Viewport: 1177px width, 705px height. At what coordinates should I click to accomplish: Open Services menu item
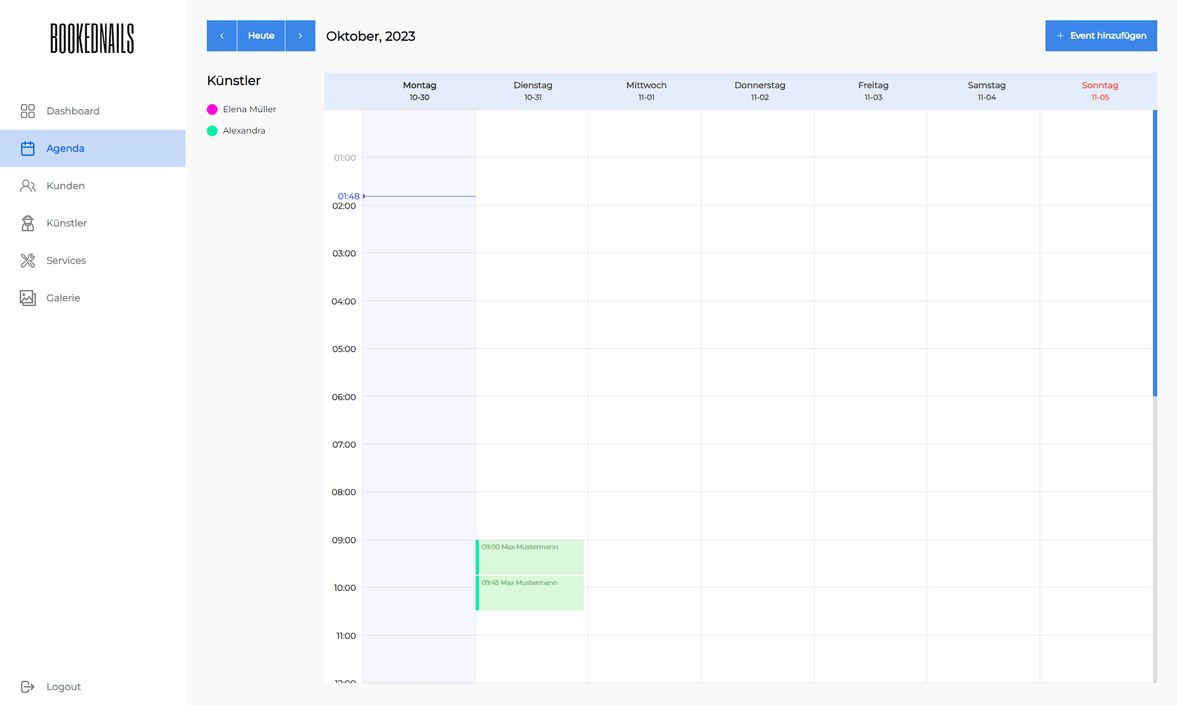point(92,261)
